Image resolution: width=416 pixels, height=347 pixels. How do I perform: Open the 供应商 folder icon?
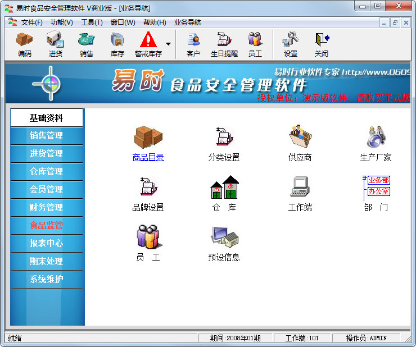coord(300,137)
